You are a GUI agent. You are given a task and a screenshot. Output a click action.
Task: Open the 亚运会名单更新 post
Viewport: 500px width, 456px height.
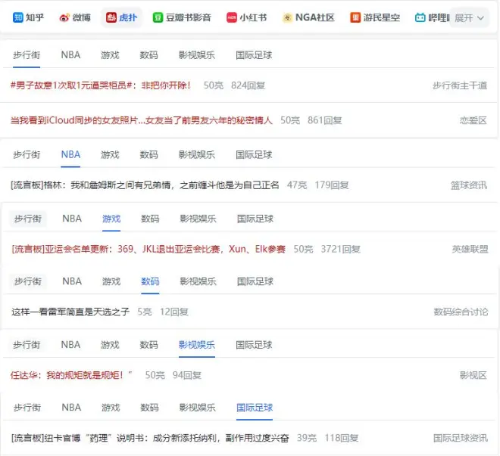pyautogui.click(x=148, y=249)
